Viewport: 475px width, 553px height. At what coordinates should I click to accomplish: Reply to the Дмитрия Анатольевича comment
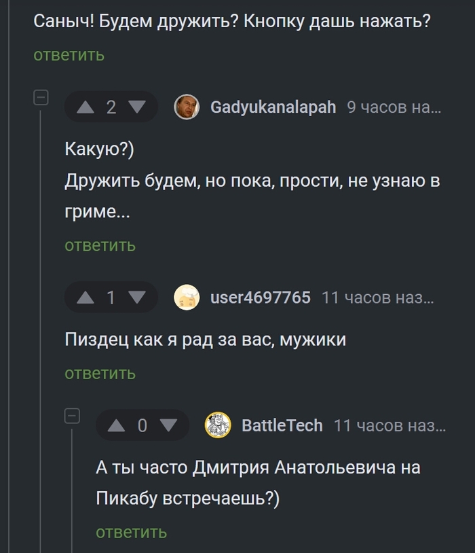[x=132, y=532]
